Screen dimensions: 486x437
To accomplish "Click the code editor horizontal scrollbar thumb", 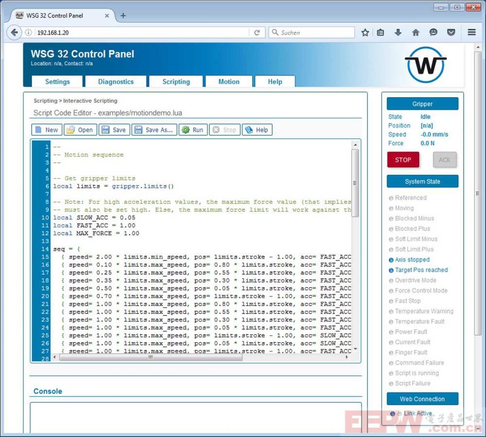I will [151, 357].
